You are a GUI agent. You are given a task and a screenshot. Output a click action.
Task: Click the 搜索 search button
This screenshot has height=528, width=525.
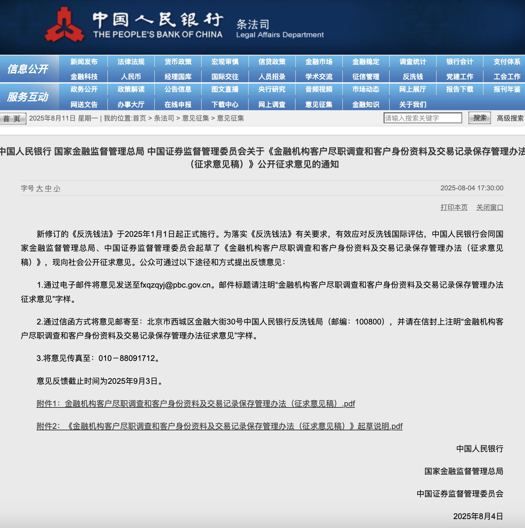tap(480, 118)
